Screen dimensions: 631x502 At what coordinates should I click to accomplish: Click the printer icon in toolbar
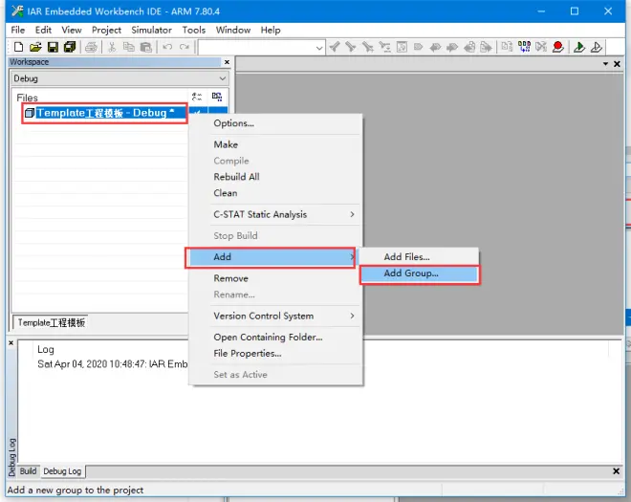click(91, 47)
